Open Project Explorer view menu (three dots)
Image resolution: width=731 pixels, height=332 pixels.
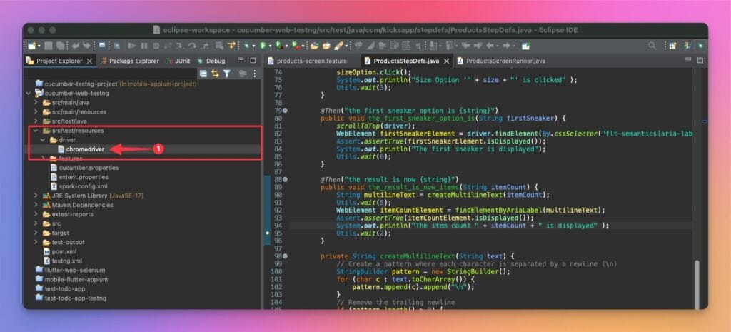click(x=255, y=74)
